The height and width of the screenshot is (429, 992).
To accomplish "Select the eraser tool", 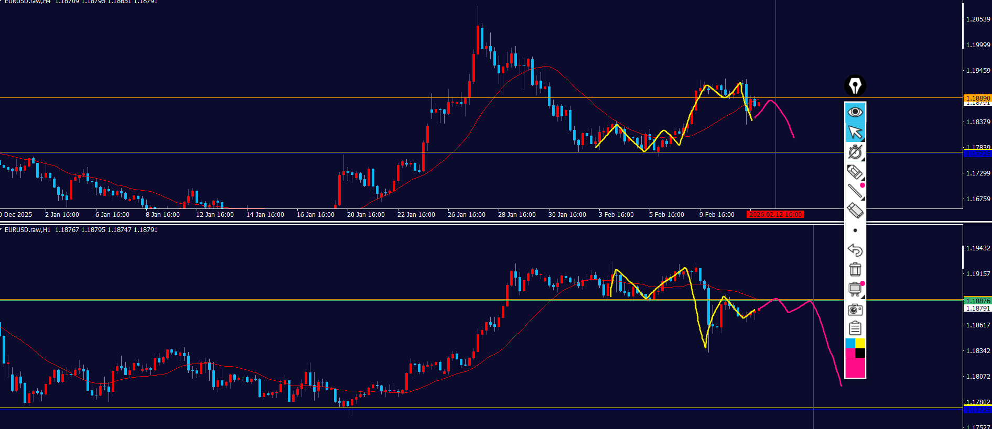I will click(855, 211).
